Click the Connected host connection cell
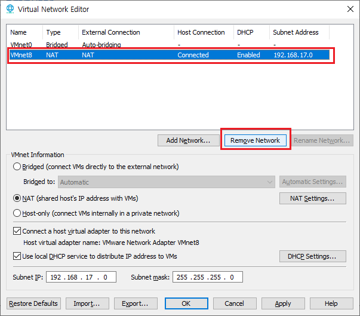The width and height of the screenshot is (360, 316). coord(193,55)
